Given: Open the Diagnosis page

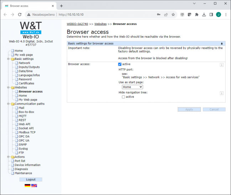Looking at the screenshot, I should pyautogui.click(x=21, y=169).
